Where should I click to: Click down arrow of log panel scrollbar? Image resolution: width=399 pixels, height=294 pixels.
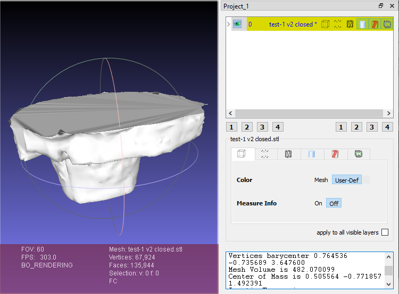tap(388, 284)
